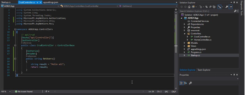Viewport: 245px width, 95px height.
Task: Click the CRLF line ending indicator
Action: click(174, 92)
